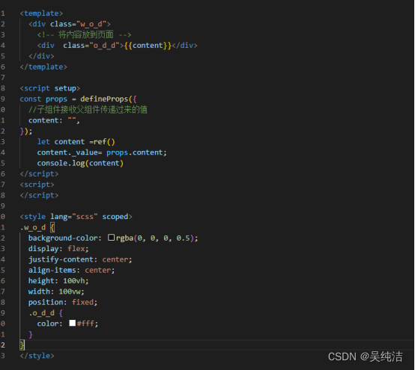The height and width of the screenshot is (370, 415).
Task: Click the {{content}} interpolation
Action: coord(148,46)
